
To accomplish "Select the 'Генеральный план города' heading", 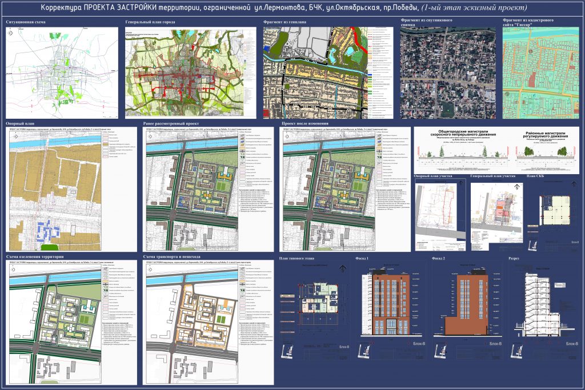I will point(150,22).
